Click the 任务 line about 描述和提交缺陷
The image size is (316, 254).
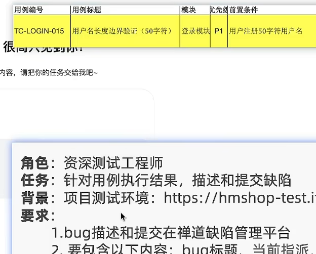(x=156, y=180)
